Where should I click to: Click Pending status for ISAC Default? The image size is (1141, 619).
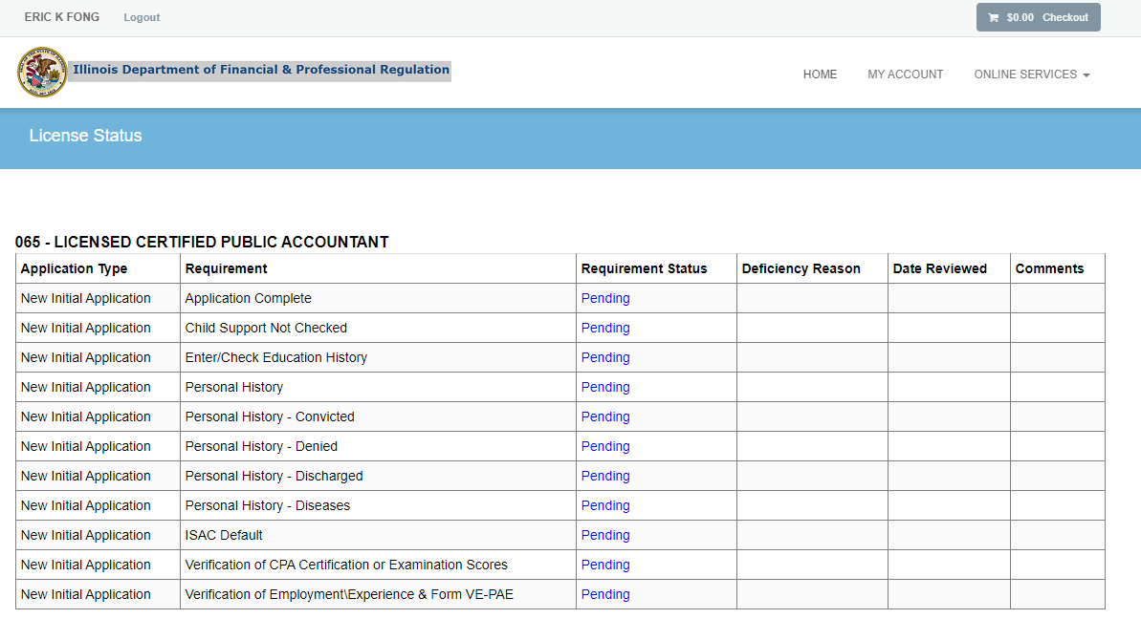(x=605, y=536)
